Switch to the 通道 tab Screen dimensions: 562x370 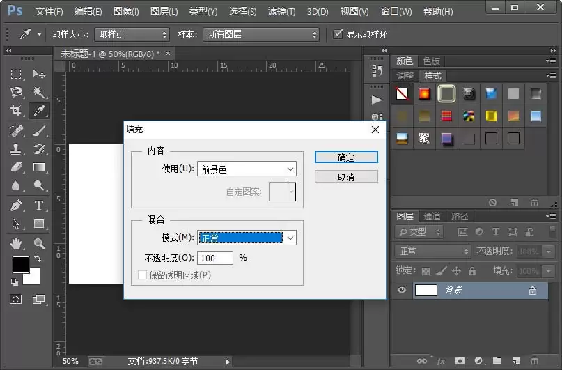(x=432, y=216)
